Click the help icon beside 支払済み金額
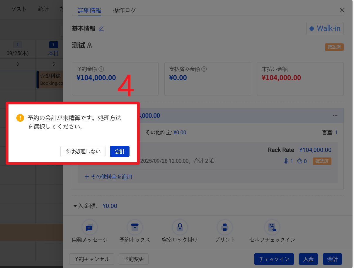354x268 pixels. pos(204,69)
